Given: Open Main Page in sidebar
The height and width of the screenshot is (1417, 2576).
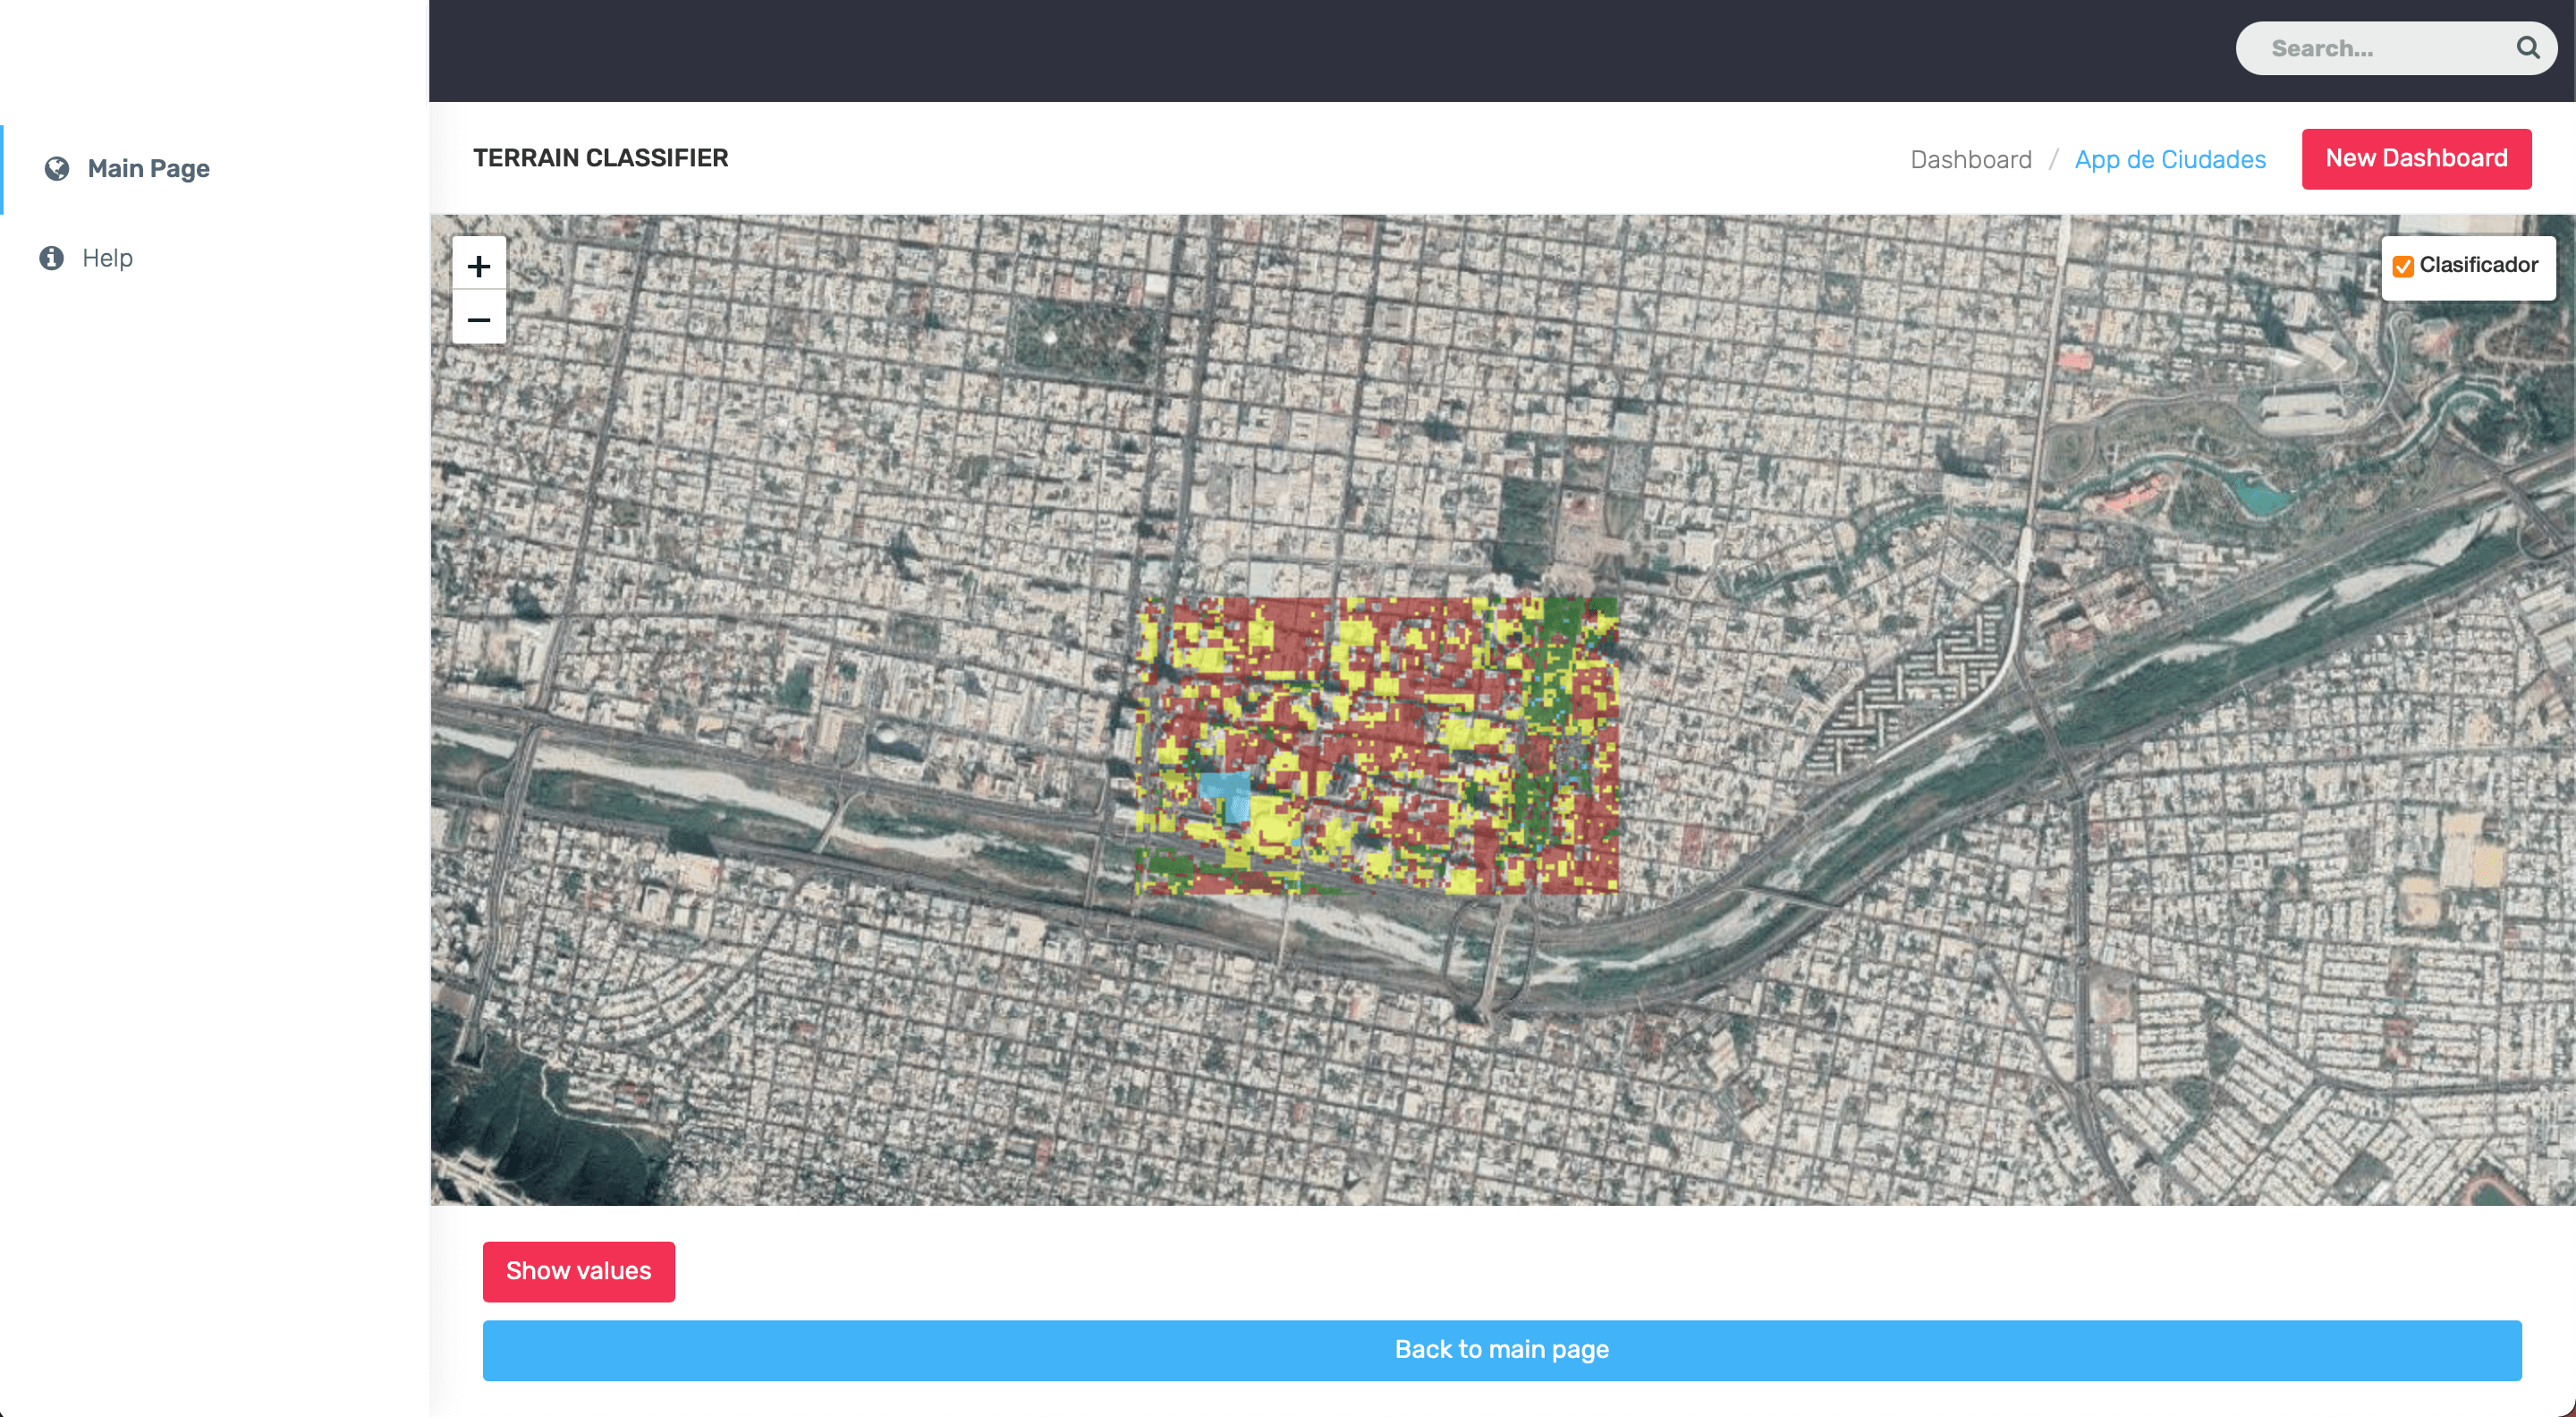Looking at the screenshot, I should point(148,168).
